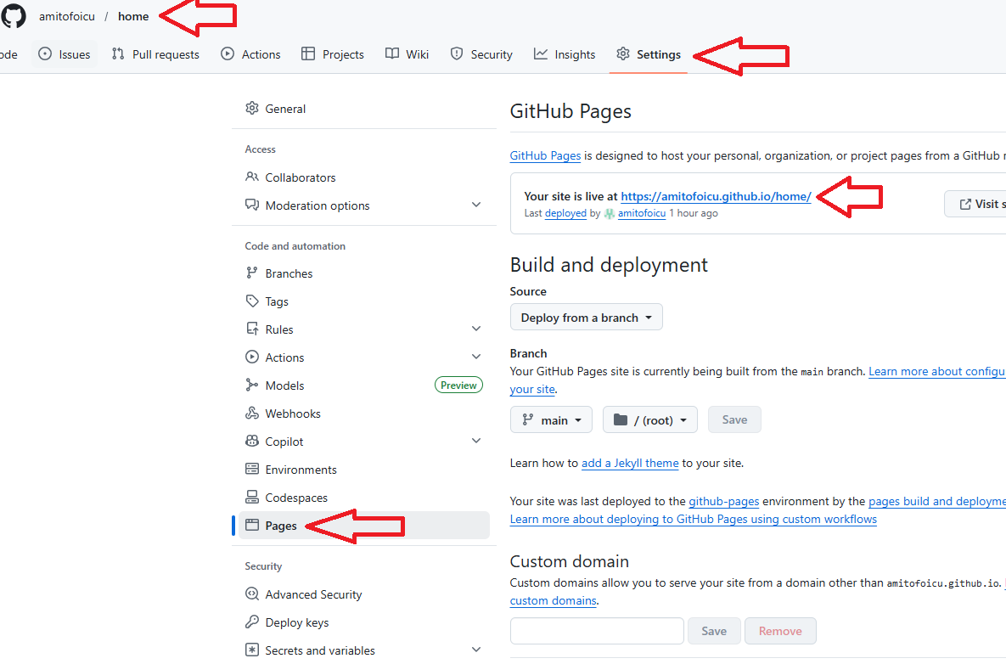Click the Visit site button
This screenshot has height=664, width=1006.
point(975,204)
